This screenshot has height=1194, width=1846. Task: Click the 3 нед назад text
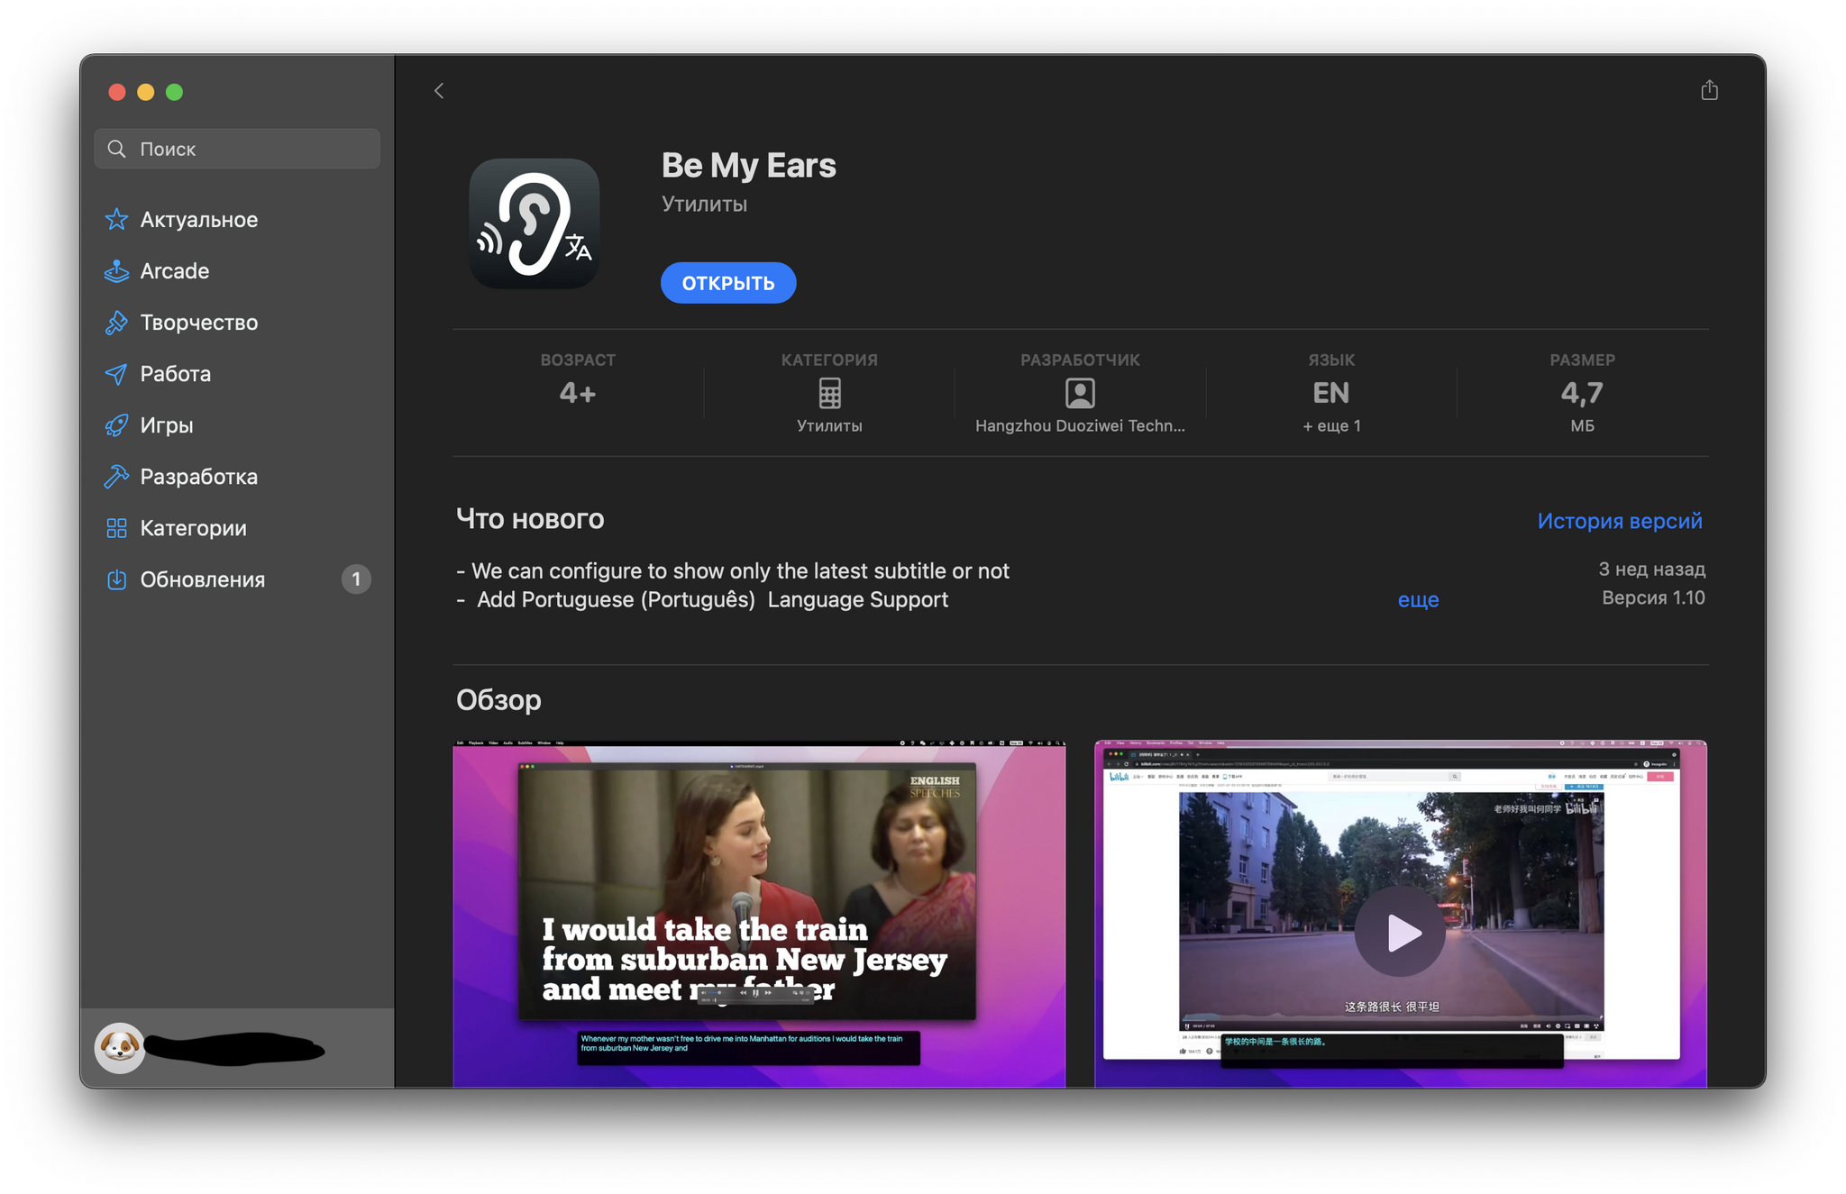[1651, 569]
